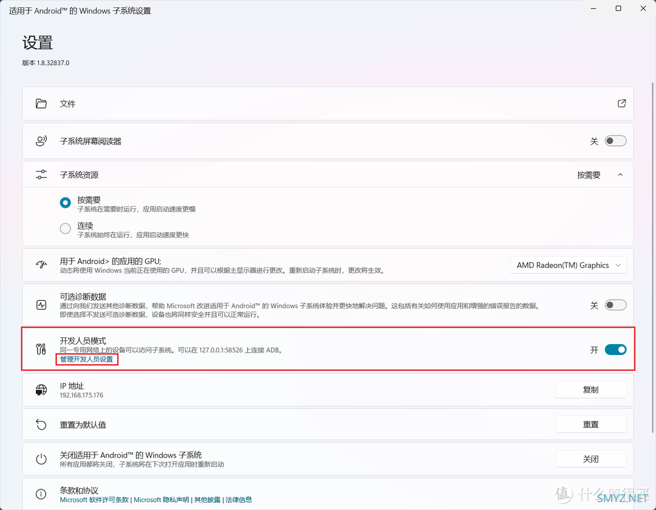
Task: Click the subsystem resources sliders icon
Action: tap(41, 174)
